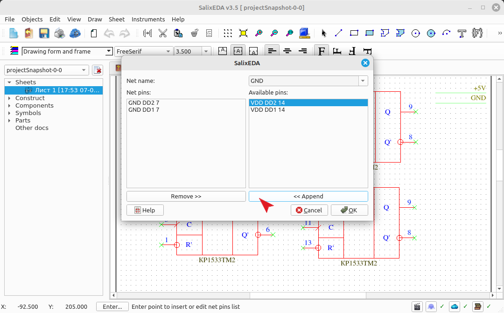504x313 pixels.
Task: Open the Edit menu
Action: (55, 19)
